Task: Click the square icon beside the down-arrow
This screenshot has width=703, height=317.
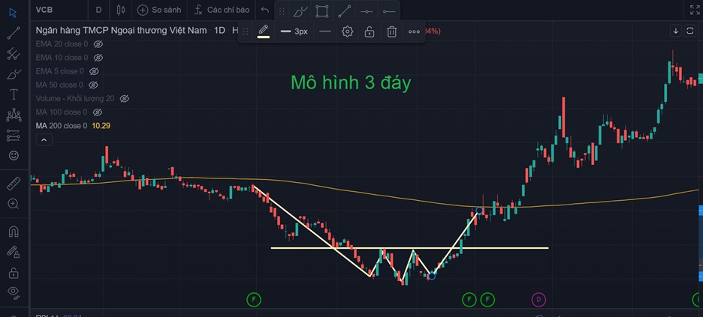Action: (x=690, y=31)
